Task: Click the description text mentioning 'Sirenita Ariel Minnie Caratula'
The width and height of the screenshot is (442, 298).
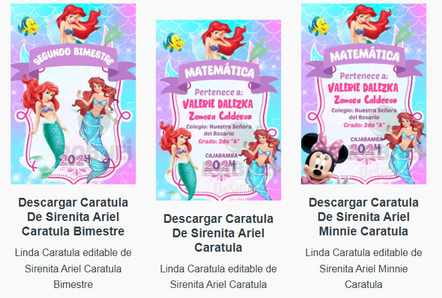Action: point(364,269)
